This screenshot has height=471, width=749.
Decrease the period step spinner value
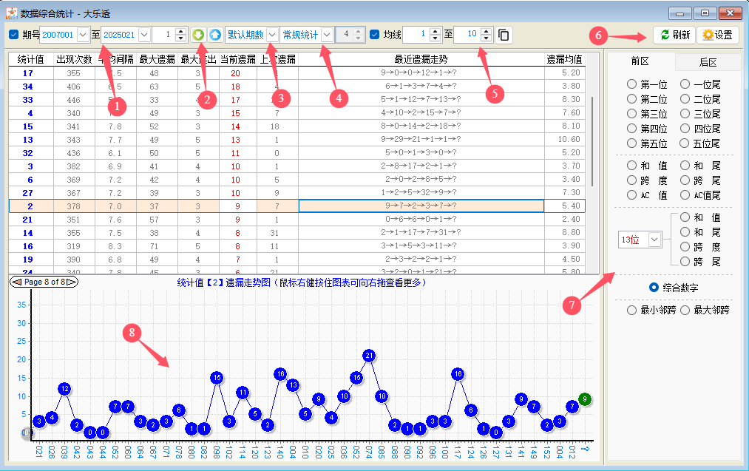(180, 38)
